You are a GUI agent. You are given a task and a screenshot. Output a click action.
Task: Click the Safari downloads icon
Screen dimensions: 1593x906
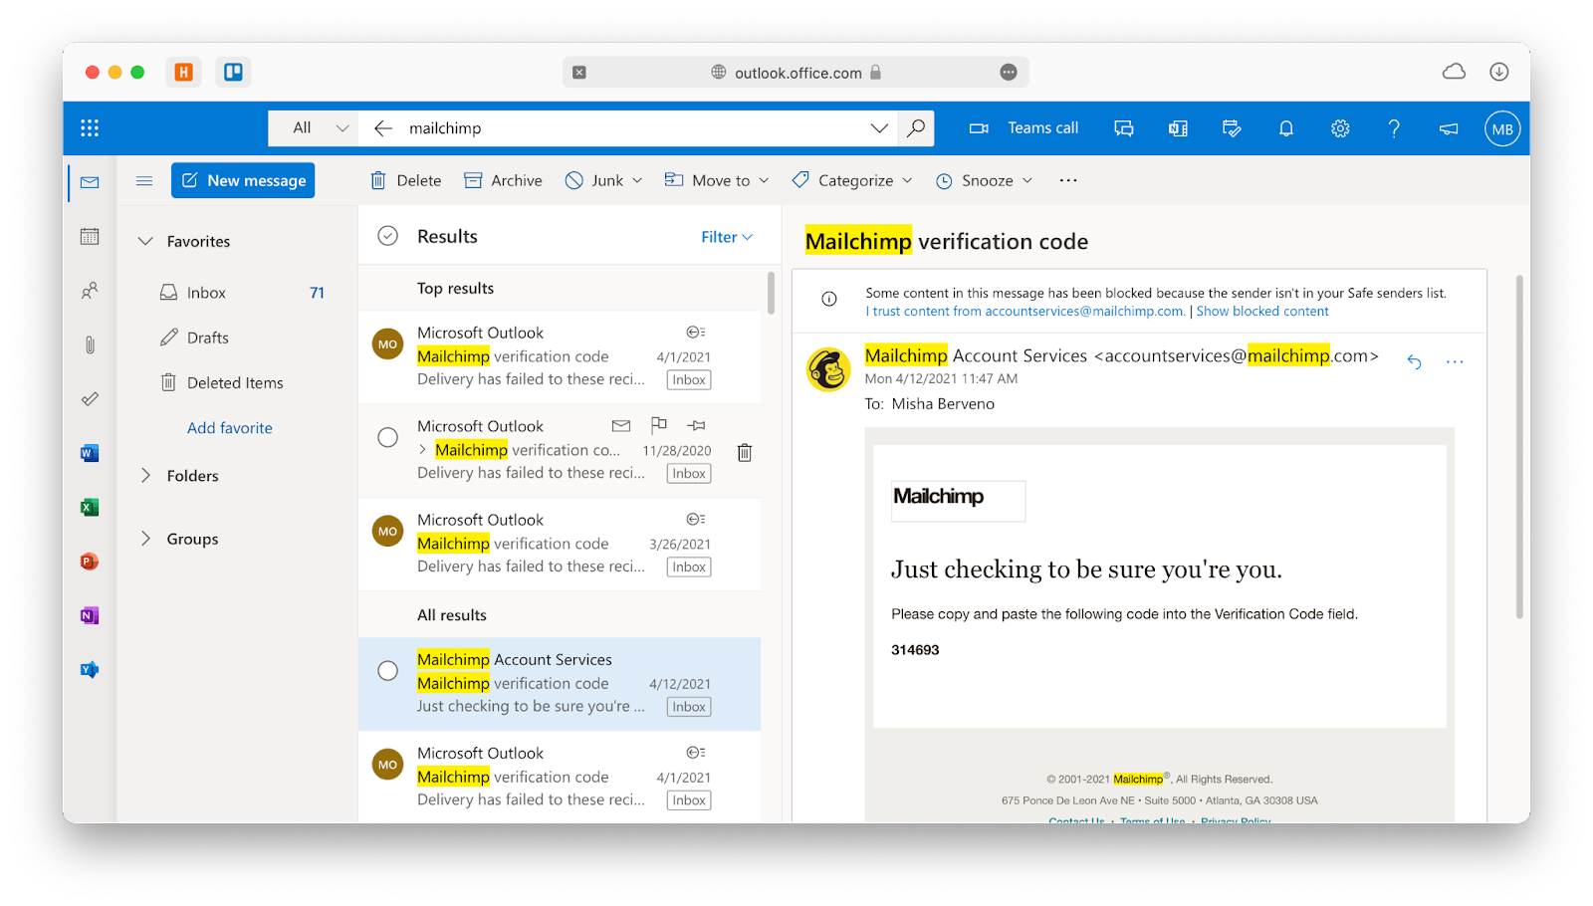(x=1498, y=72)
